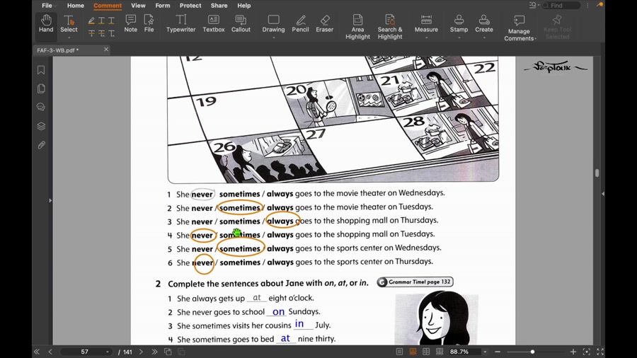Enable two-page facing view mode

426,352
